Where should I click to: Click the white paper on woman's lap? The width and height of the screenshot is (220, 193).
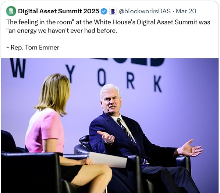[108, 159]
